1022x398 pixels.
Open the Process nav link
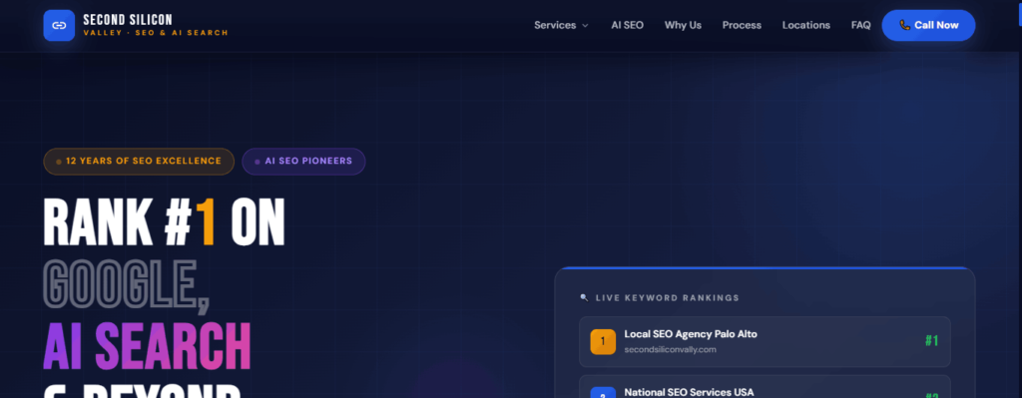(x=742, y=25)
